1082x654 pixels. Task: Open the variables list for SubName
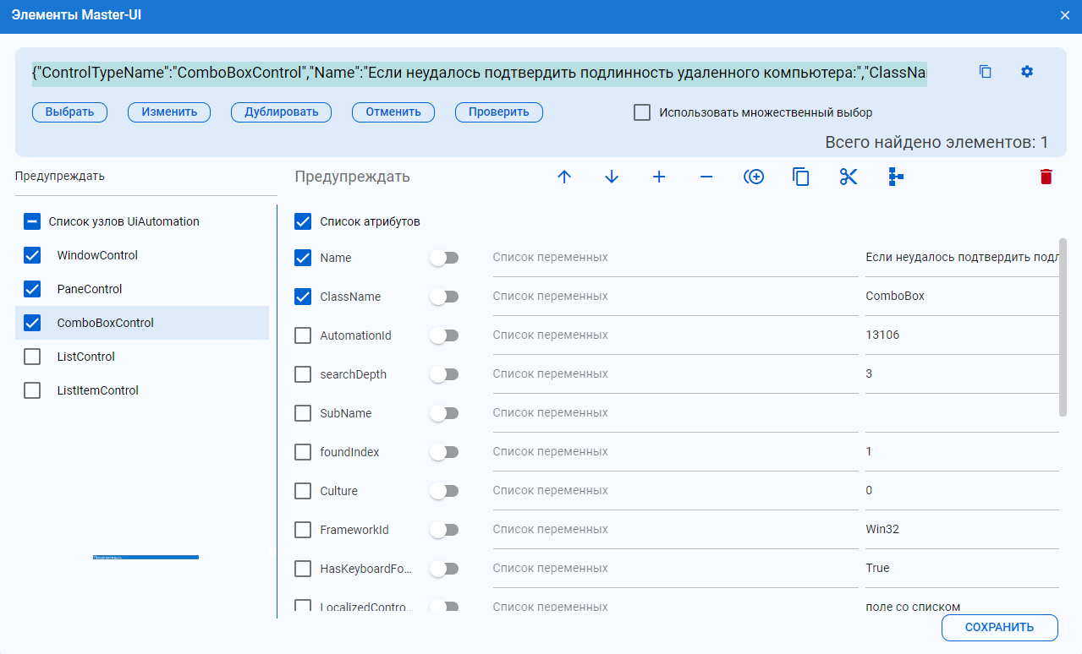tap(675, 413)
